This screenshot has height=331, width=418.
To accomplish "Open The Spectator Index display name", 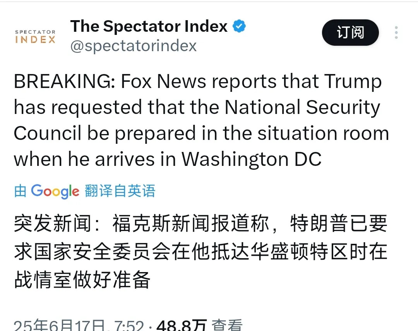I will tap(149, 26).
